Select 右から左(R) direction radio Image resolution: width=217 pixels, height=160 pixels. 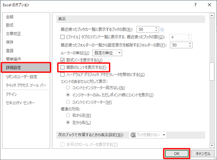point(68,115)
